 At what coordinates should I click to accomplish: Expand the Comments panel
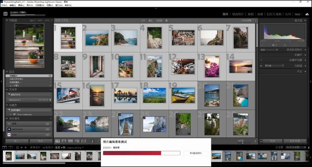(305, 71)
